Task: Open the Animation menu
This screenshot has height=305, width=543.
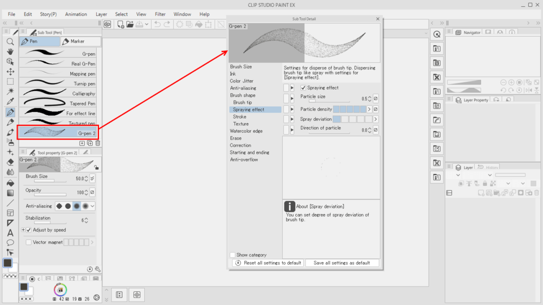Action: coord(76,14)
